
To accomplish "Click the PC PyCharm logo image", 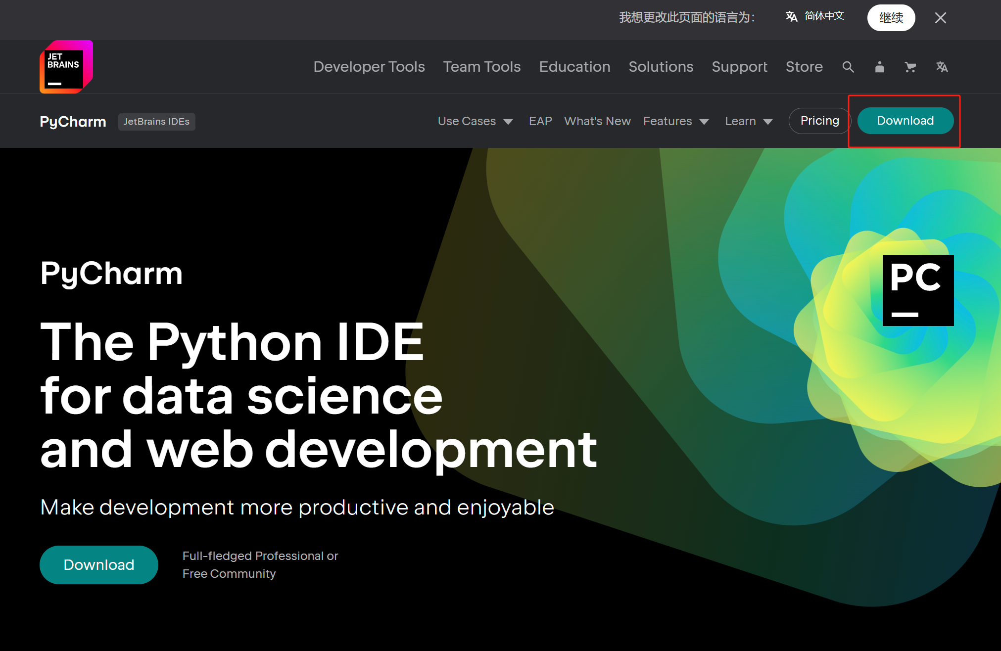I will click(x=918, y=290).
